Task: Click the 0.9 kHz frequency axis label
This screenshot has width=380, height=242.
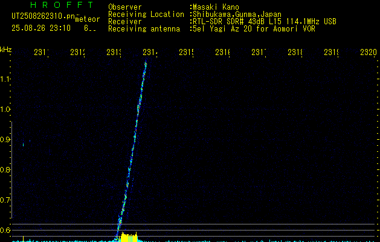Action: pos(5,140)
